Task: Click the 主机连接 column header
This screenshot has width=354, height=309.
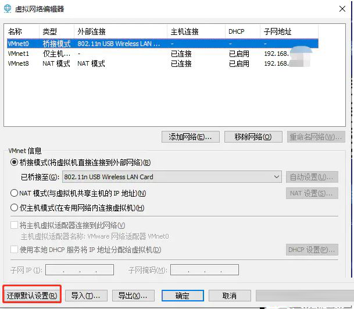Action: pyautogui.click(x=196, y=31)
